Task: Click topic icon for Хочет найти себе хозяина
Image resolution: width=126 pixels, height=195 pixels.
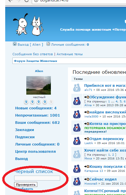Action: click(x=77, y=154)
